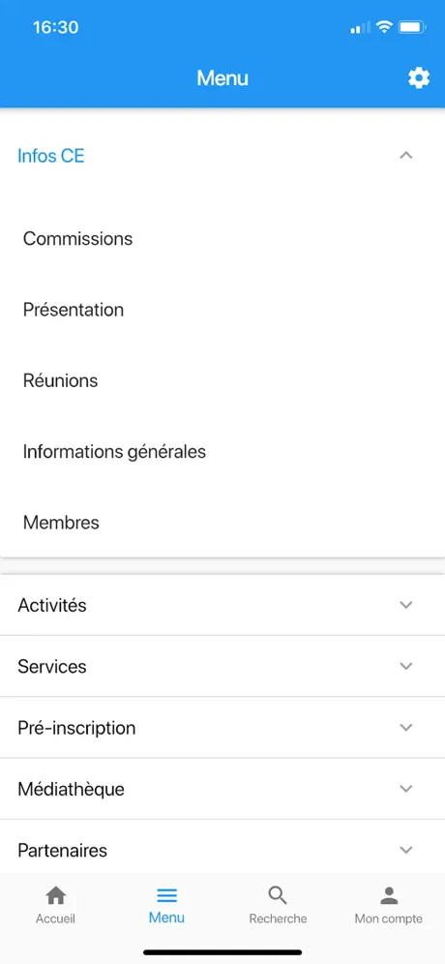This screenshot has width=445, height=964.
Task: Tap the Infos CE header label
Action: pyautogui.click(x=51, y=156)
